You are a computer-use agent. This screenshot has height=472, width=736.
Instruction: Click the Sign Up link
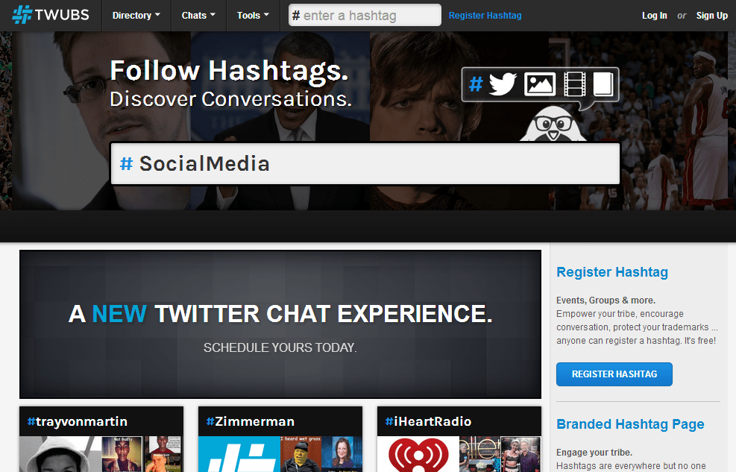[711, 16]
